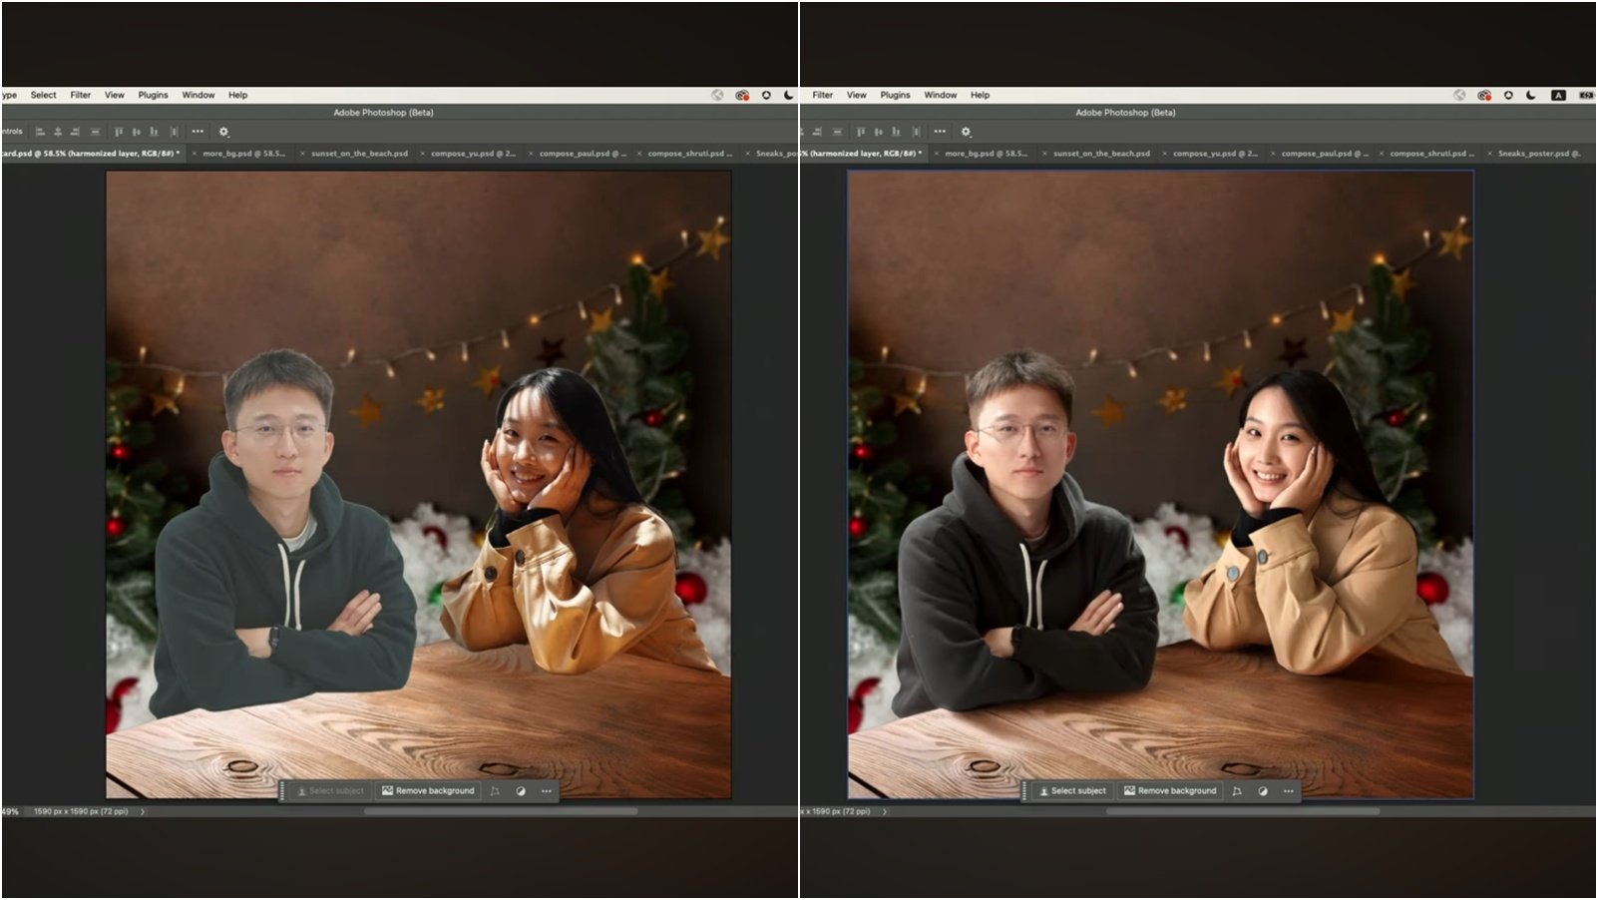This screenshot has height=900, width=1598.
Task: Click the transform icon in left contextual task bar
Action: point(495,790)
